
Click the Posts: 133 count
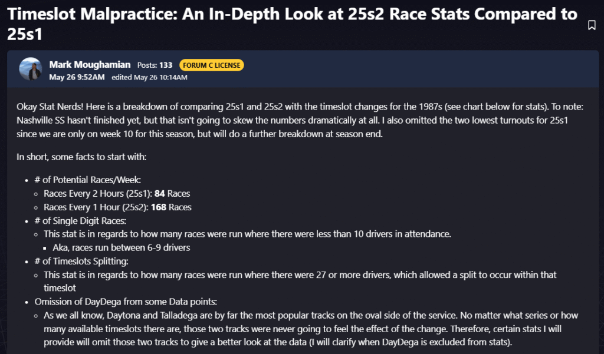(155, 65)
